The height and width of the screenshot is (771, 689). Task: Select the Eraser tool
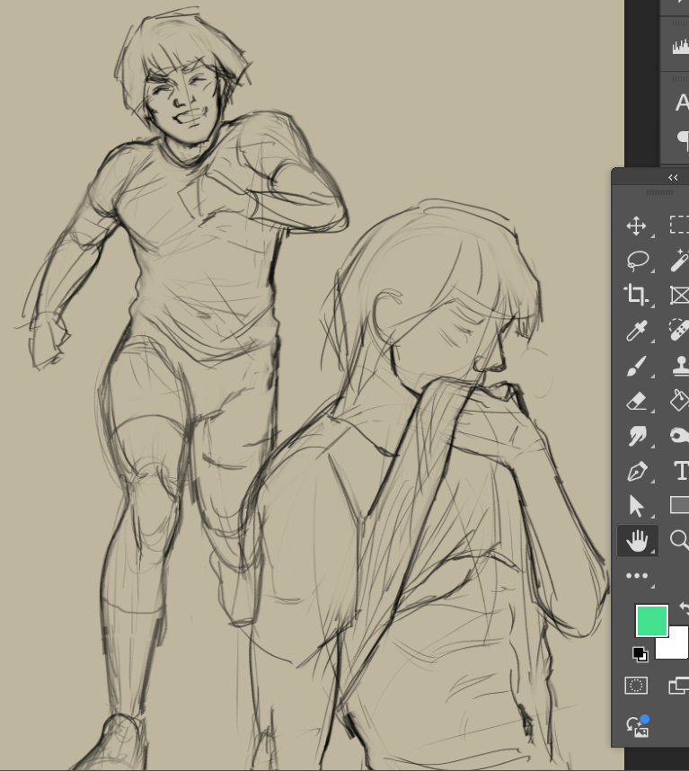pos(636,402)
